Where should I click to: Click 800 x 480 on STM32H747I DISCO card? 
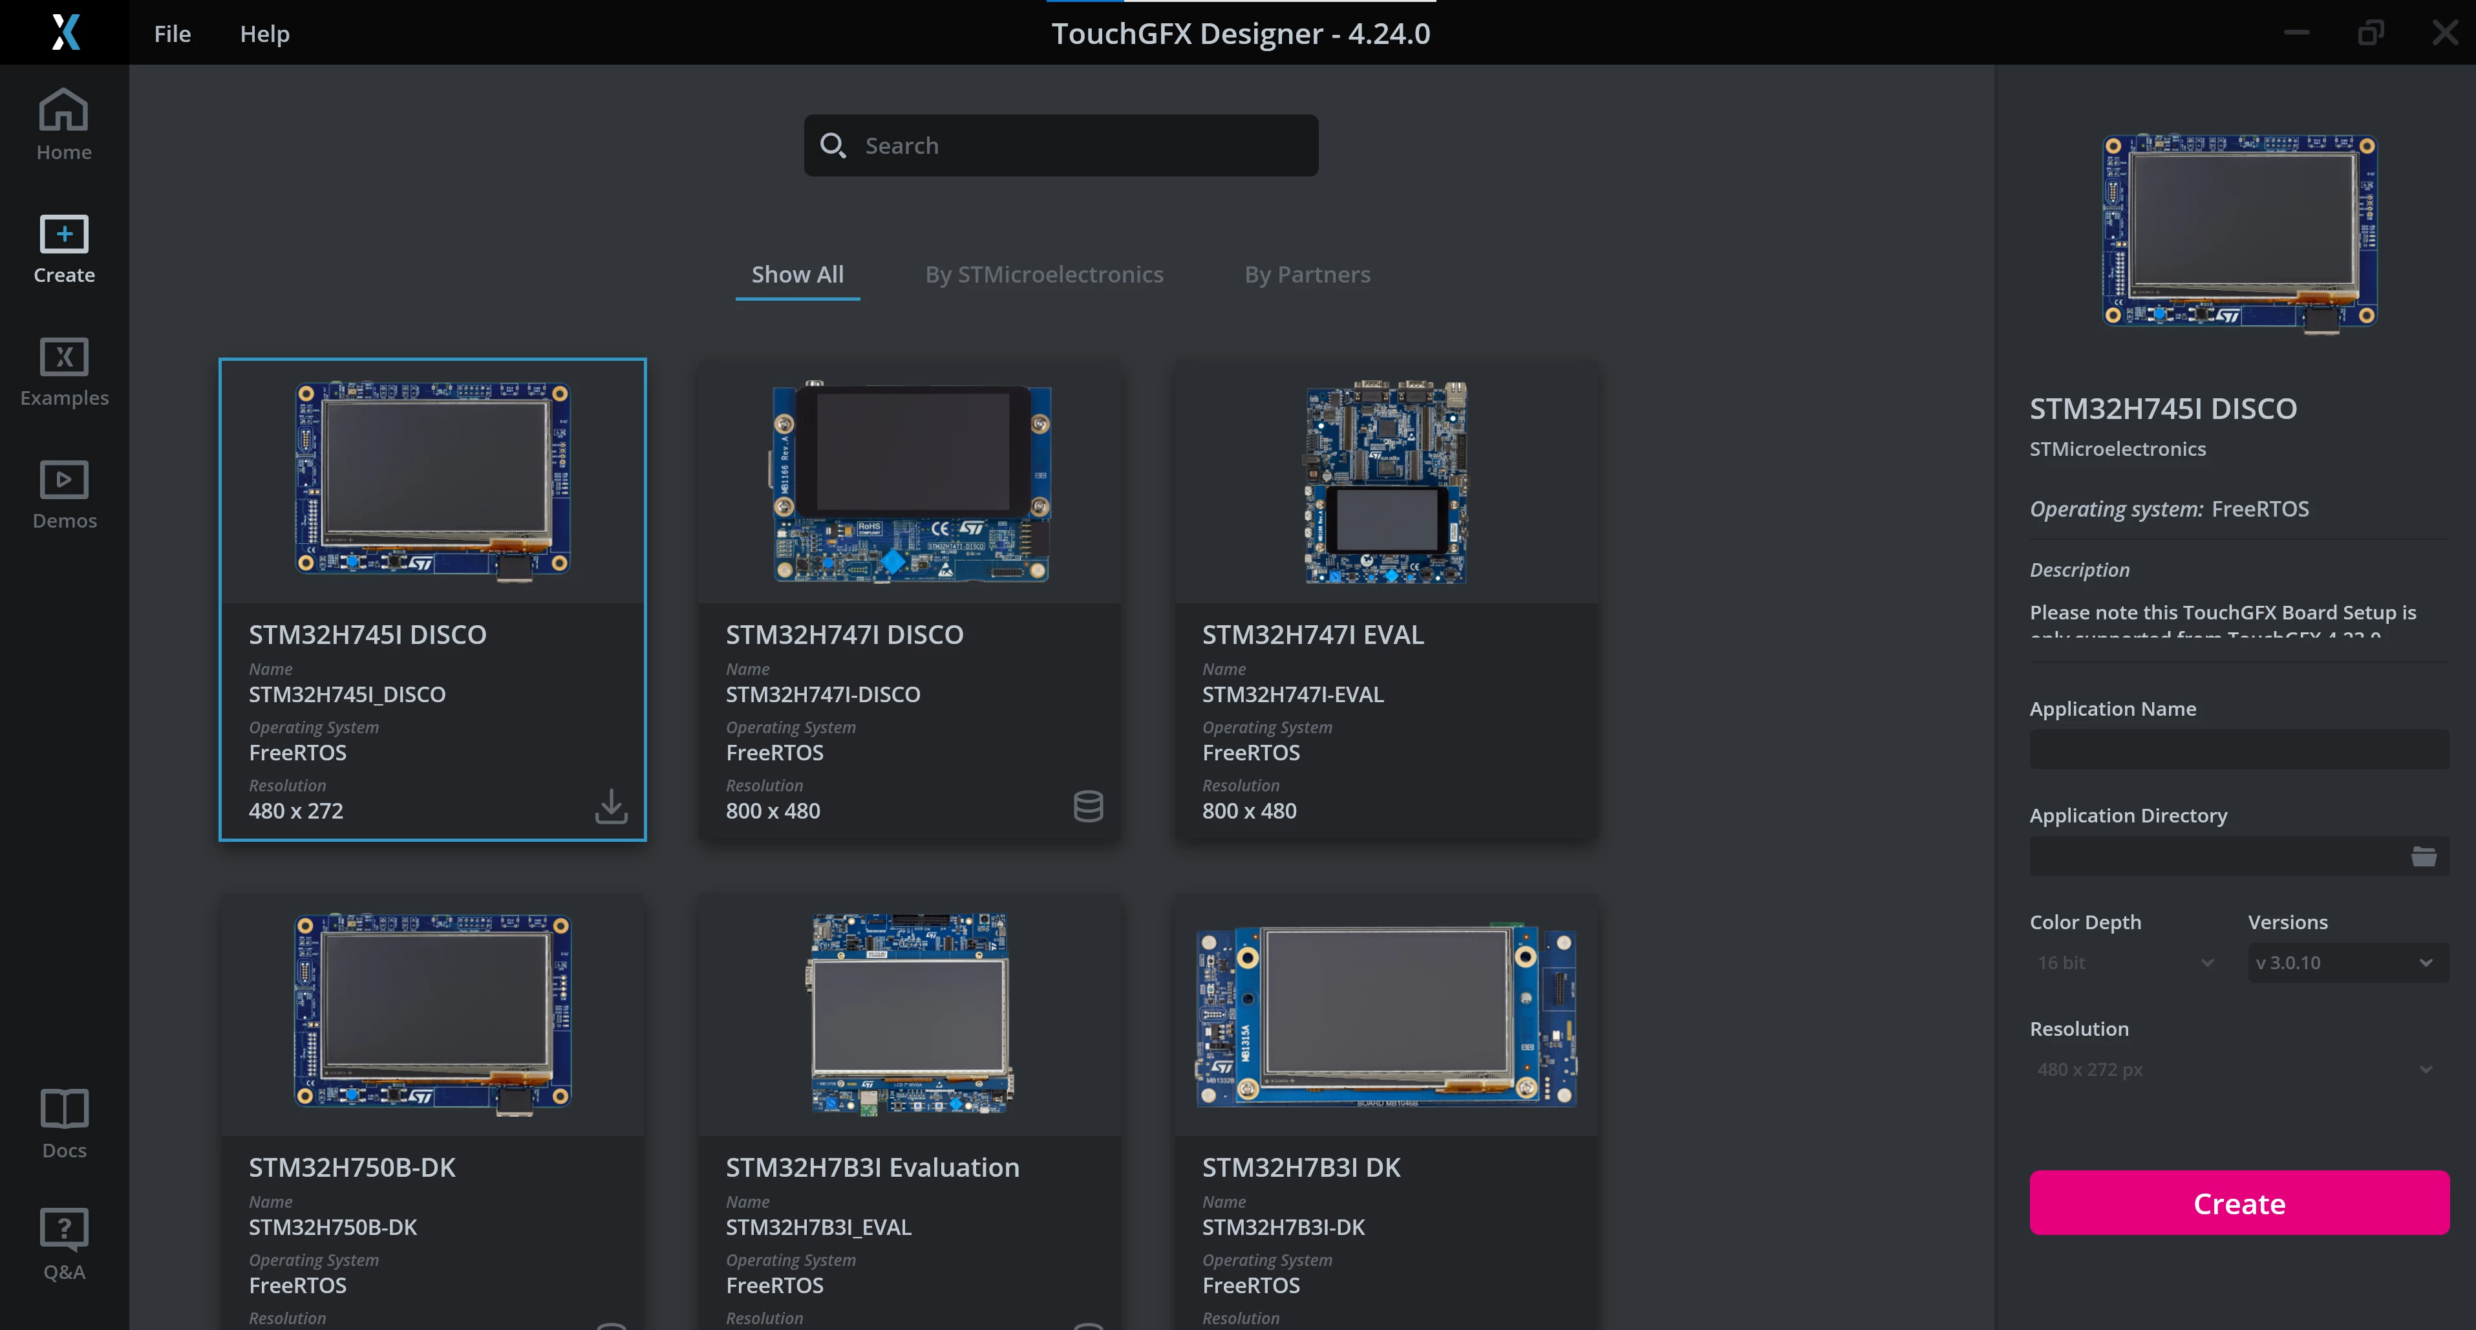click(773, 811)
